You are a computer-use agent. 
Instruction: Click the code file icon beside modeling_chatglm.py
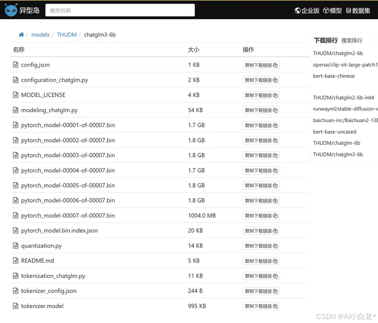16,110
